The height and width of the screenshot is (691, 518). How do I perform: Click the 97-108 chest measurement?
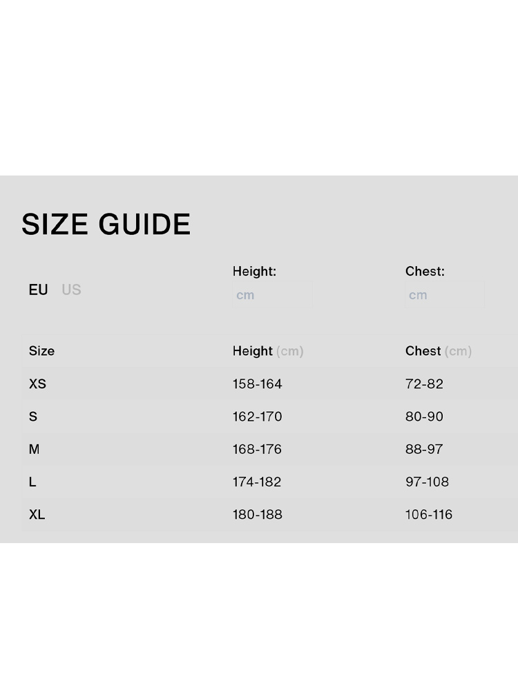(x=427, y=482)
